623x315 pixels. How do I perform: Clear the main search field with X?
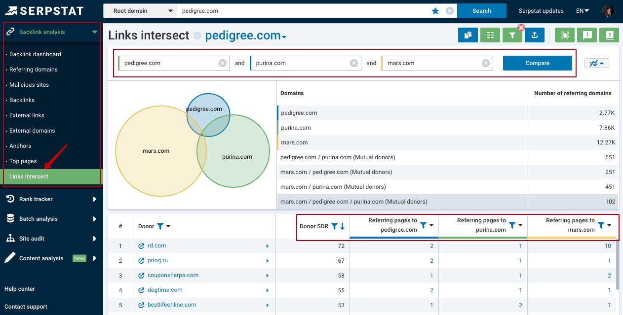[450, 11]
